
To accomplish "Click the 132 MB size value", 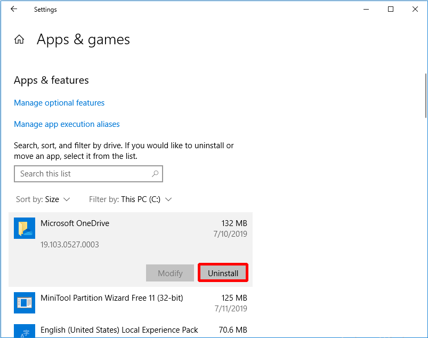I will click(x=234, y=223).
